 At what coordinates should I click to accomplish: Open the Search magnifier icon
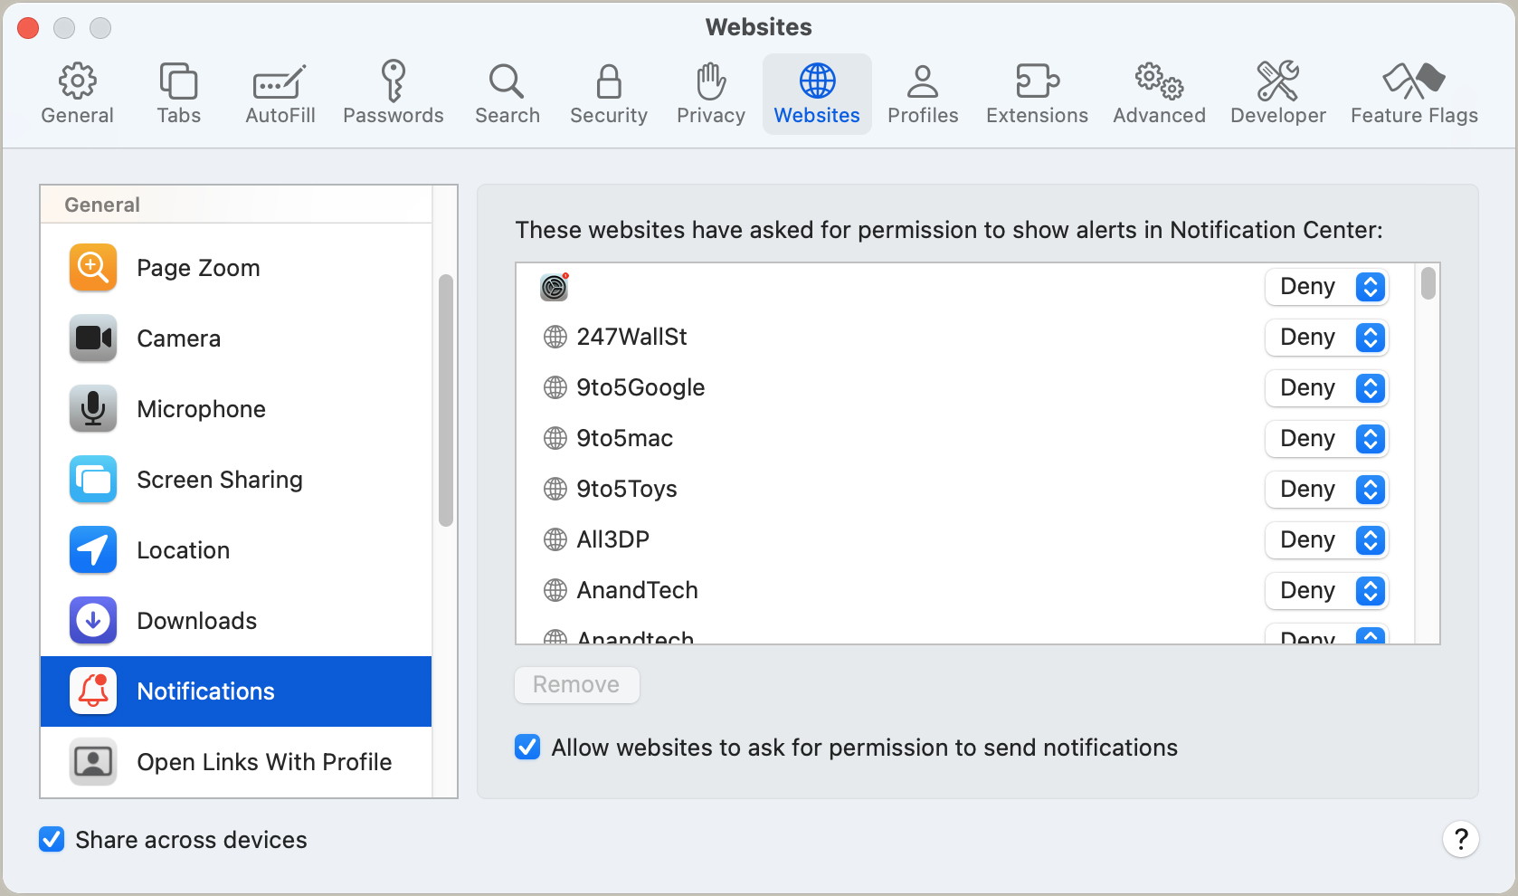click(507, 81)
